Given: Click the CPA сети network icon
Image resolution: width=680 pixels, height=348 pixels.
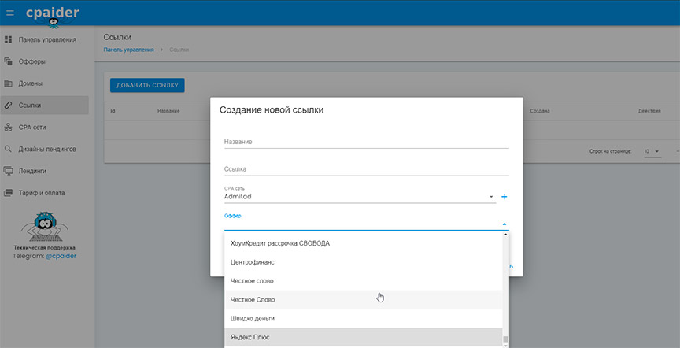Looking at the screenshot, I should tap(8, 127).
